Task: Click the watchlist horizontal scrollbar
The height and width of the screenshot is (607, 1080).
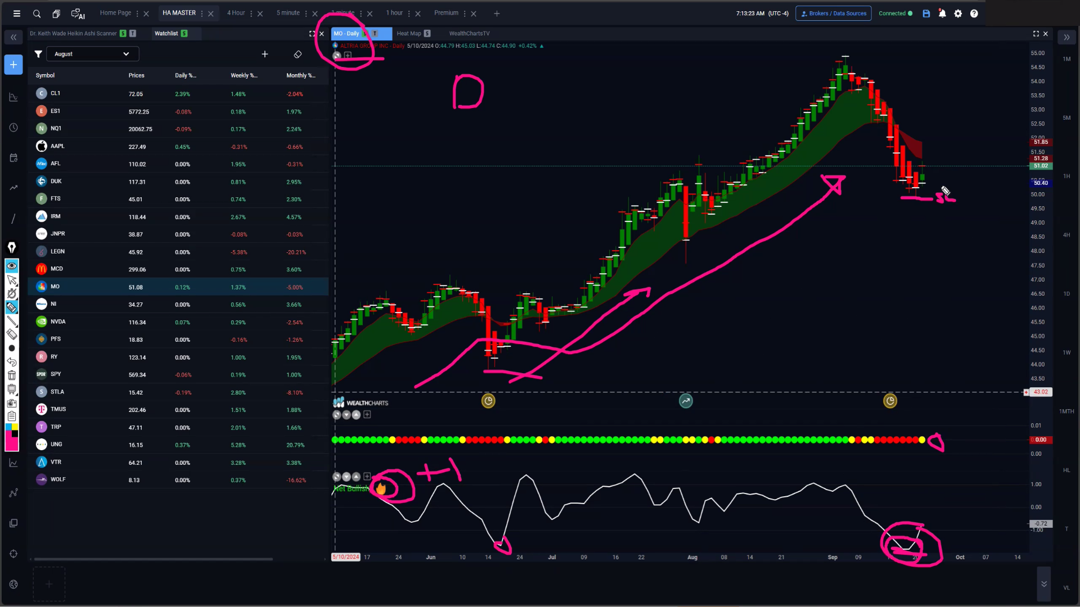Action: click(x=153, y=559)
